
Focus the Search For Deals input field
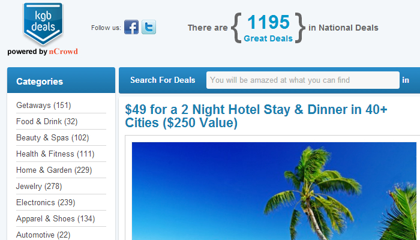click(302, 80)
